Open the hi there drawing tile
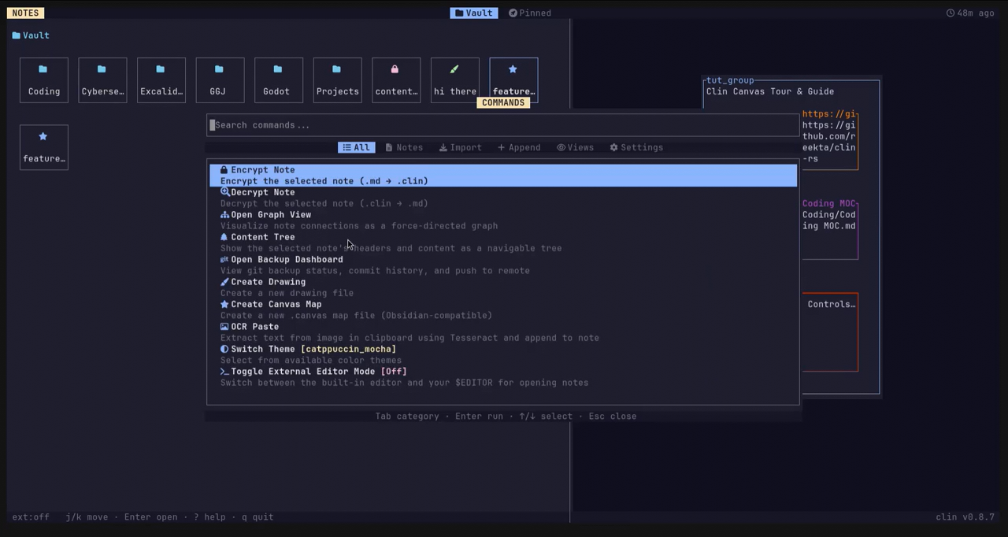Image resolution: width=1008 pixels, height=537 pixels. (x=454, y=80)
